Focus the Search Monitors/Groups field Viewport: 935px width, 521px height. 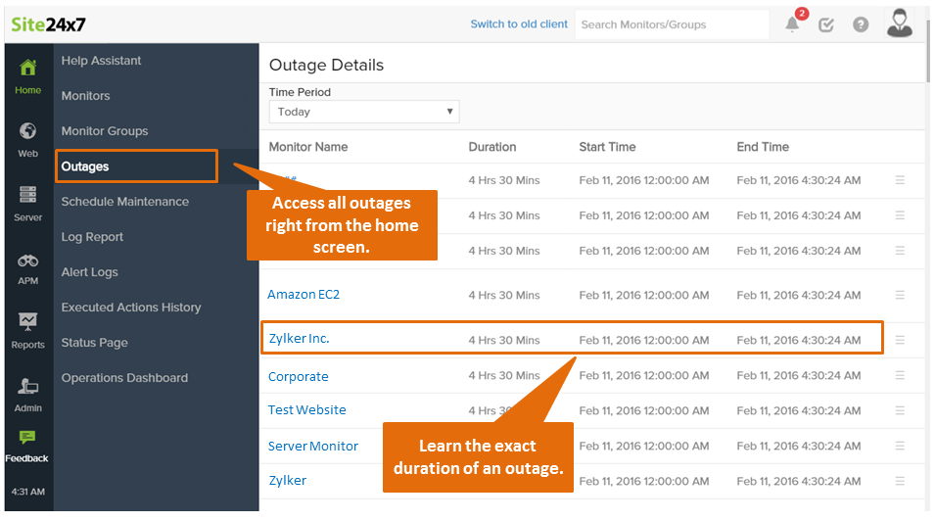click(672, 24)
